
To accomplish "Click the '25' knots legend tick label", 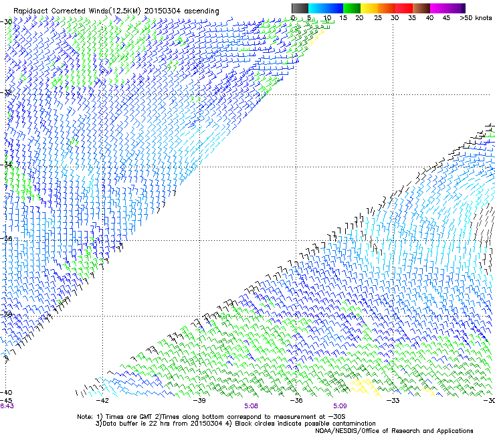I will pos(378,17).
